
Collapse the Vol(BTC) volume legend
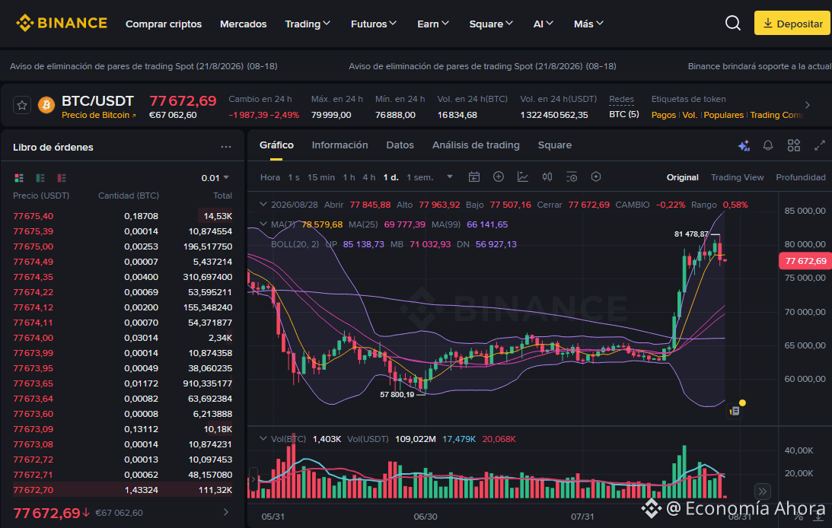(263, 438)
